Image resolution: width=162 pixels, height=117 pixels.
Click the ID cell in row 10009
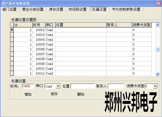23,64
